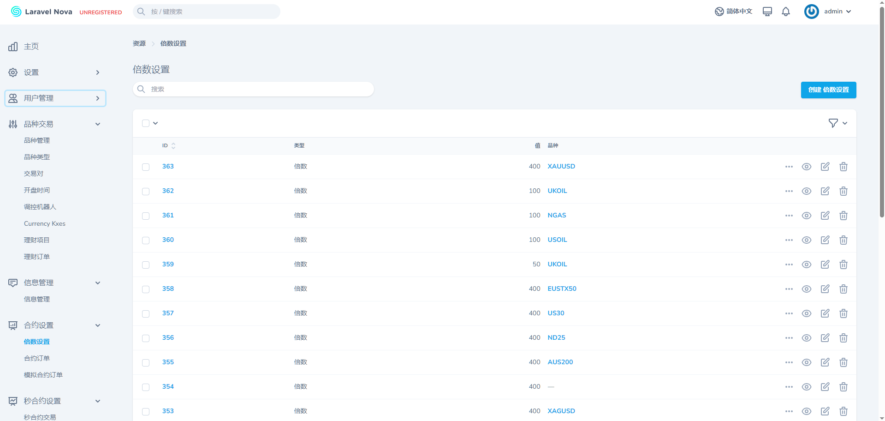The image size is (885, 421).
Task: Switch language via 简体中文 selector
Action: click(733, 12)
